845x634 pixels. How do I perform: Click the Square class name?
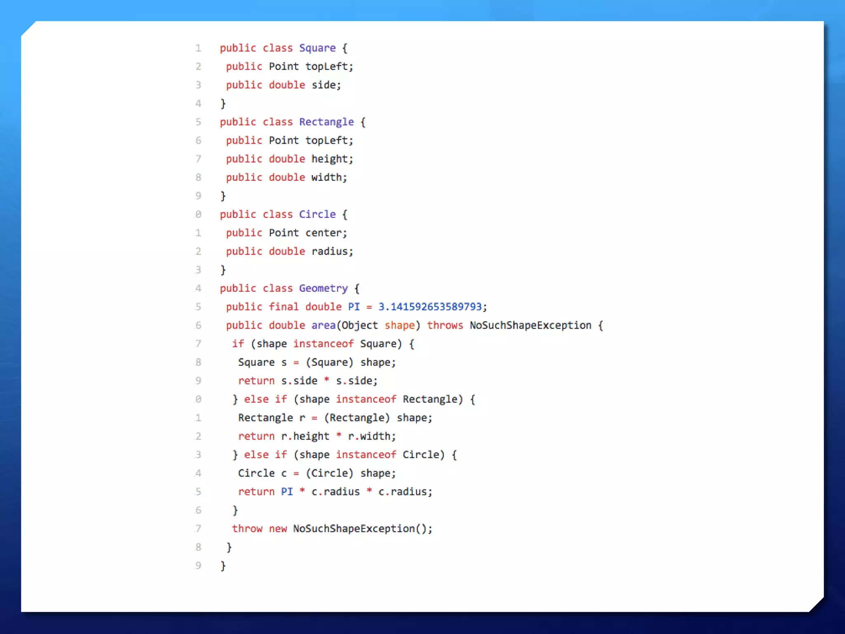coord(317,48)
